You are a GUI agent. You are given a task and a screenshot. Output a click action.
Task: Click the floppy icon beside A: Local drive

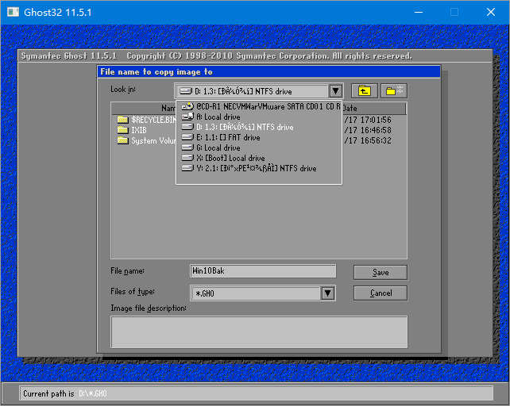click(187, 117)
